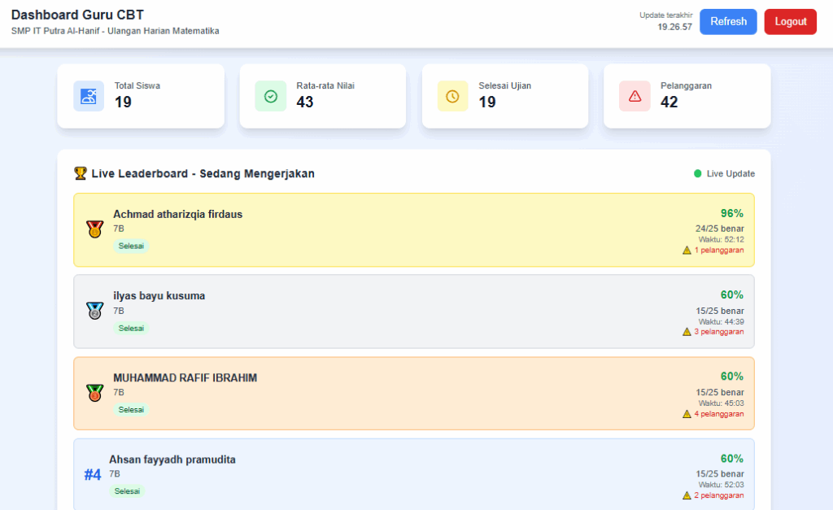The width and height of the screenshot is (833, 510).
Task: Click the Total Siswa students icon
Action: click(89, 96)
